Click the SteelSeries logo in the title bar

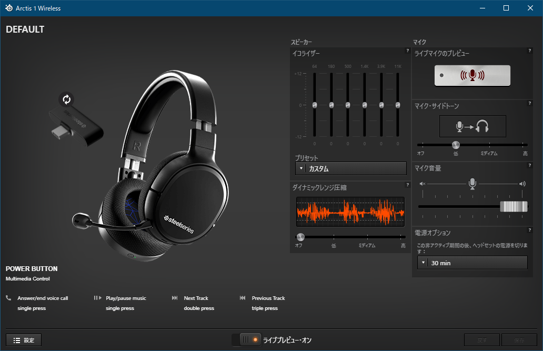click(x=9, y=8)
